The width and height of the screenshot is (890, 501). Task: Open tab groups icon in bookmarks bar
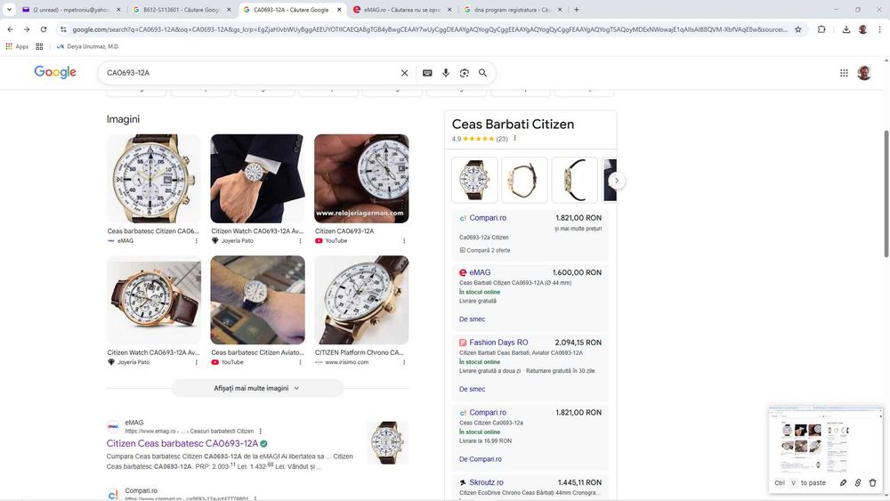click(39, 46)
